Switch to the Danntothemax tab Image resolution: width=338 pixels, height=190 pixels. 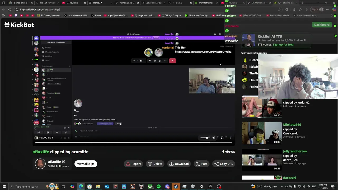pos(206,3)
